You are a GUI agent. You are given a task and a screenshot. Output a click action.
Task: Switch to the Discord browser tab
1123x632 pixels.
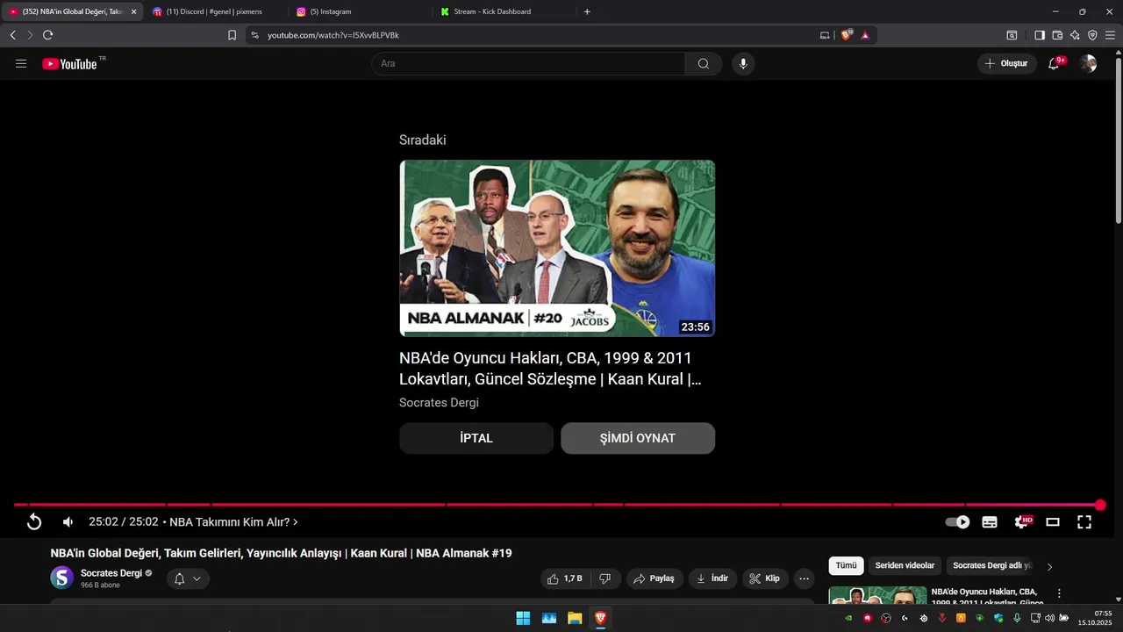pyautogui.click(x=215, y=11)
